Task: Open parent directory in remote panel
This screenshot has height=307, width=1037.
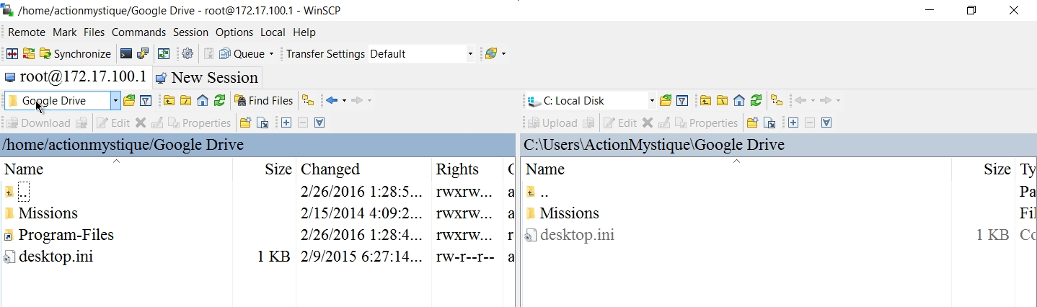Action: 169,101
